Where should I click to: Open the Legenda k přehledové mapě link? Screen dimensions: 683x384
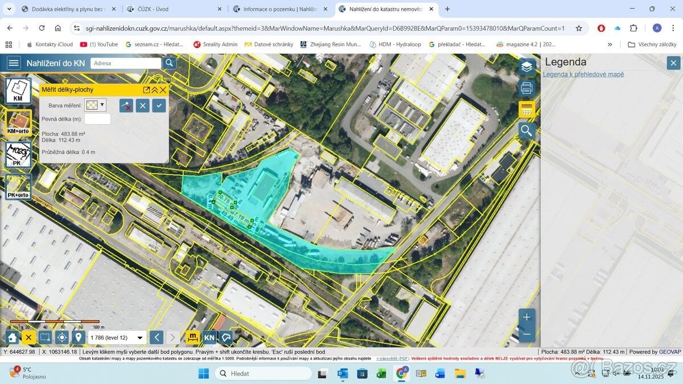pyautogui.click(x=583, y=75)
